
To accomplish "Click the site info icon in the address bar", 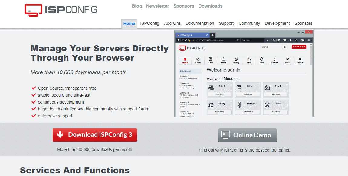I will pos(183,40).
